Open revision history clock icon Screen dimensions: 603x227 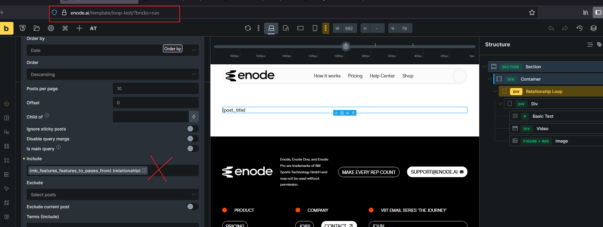coord(580,28)
